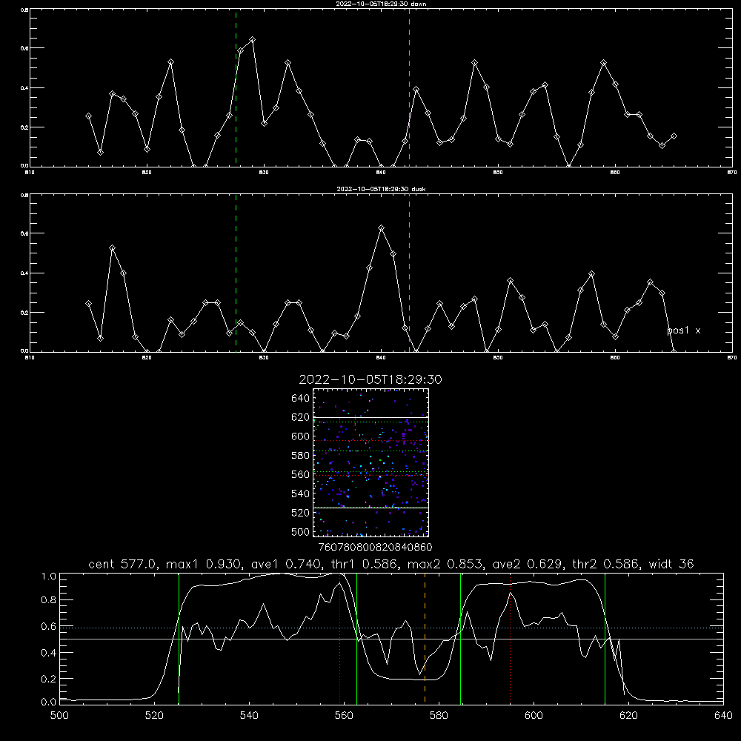
Task: Click the 'ave2 0.629' value
Action: coord(529,564)
